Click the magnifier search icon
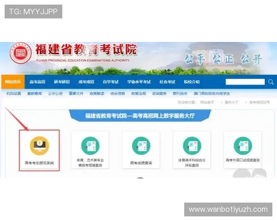 pyautogui.click(x=271, y=82)
